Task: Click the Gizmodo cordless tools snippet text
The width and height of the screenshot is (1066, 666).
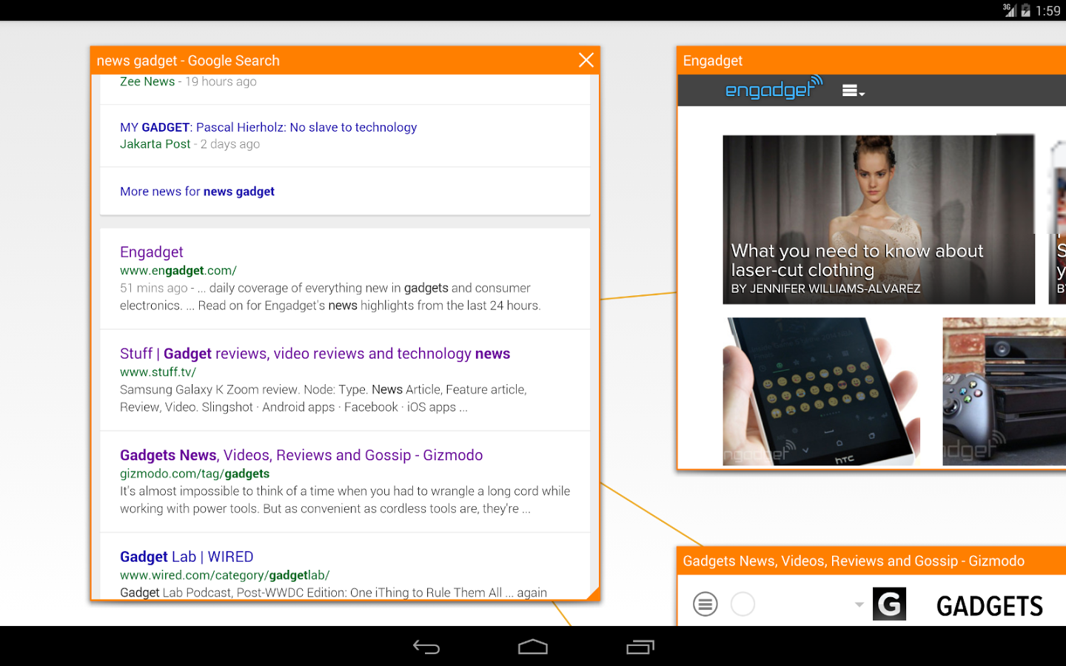Action: (345, 500)
